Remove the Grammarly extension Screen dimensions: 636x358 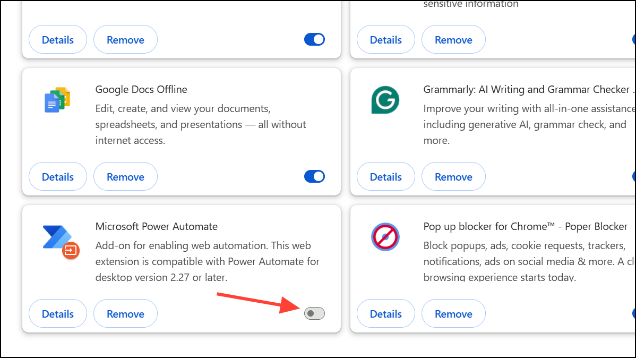coord(453,176)
